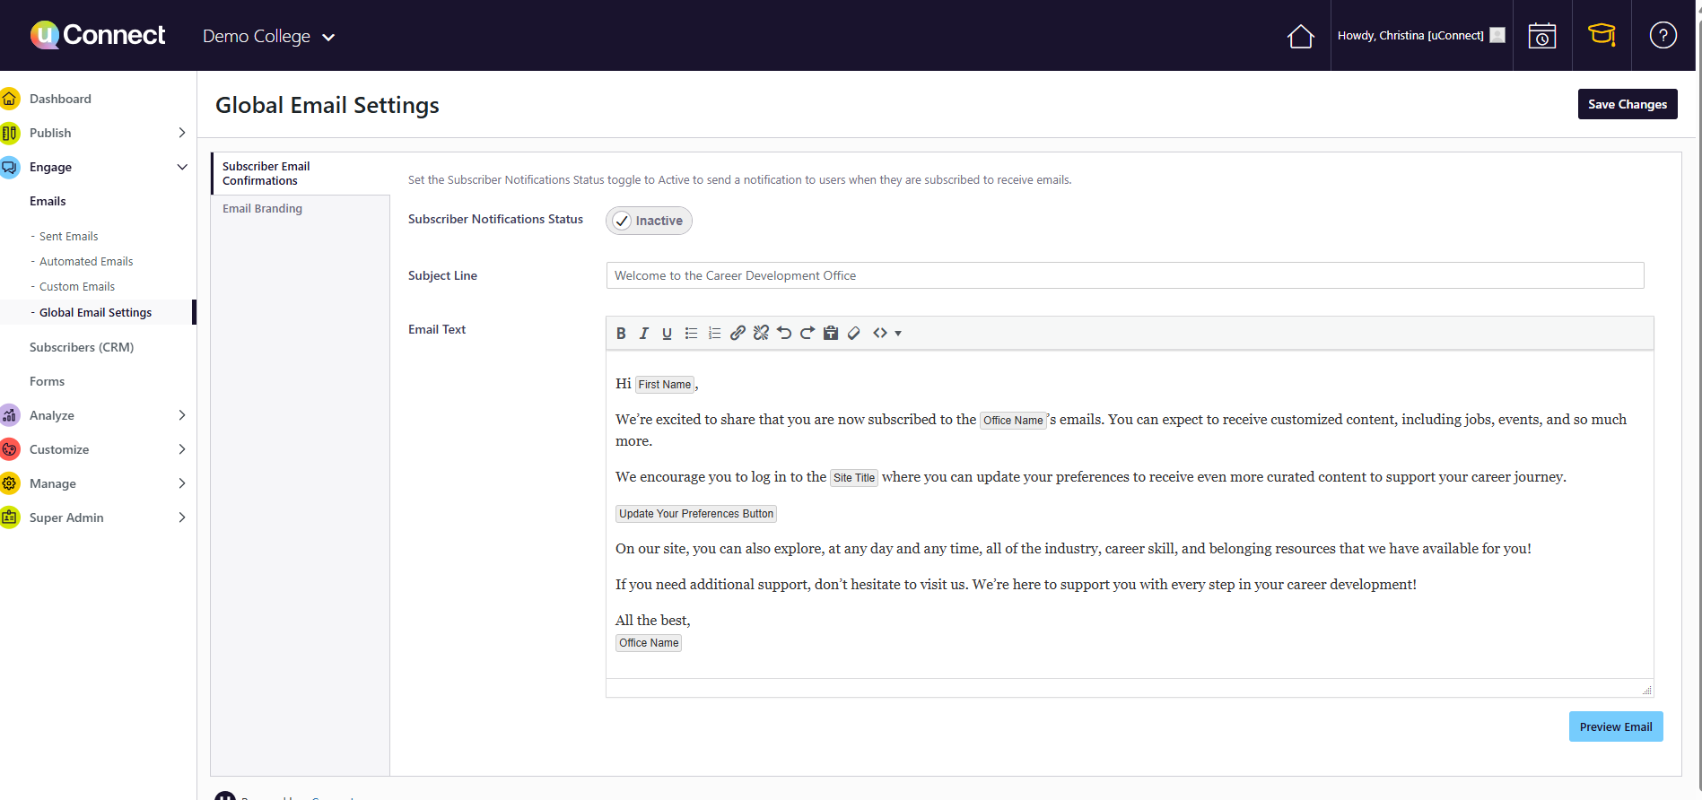Switch to the Email Branding tab
This screenshot has height=800, width=1702.
pos(262,208)
